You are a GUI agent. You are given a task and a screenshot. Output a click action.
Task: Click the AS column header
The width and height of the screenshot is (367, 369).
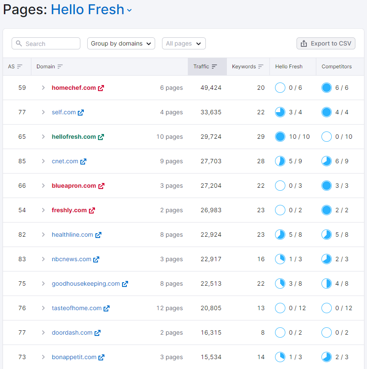pos(12,67)
